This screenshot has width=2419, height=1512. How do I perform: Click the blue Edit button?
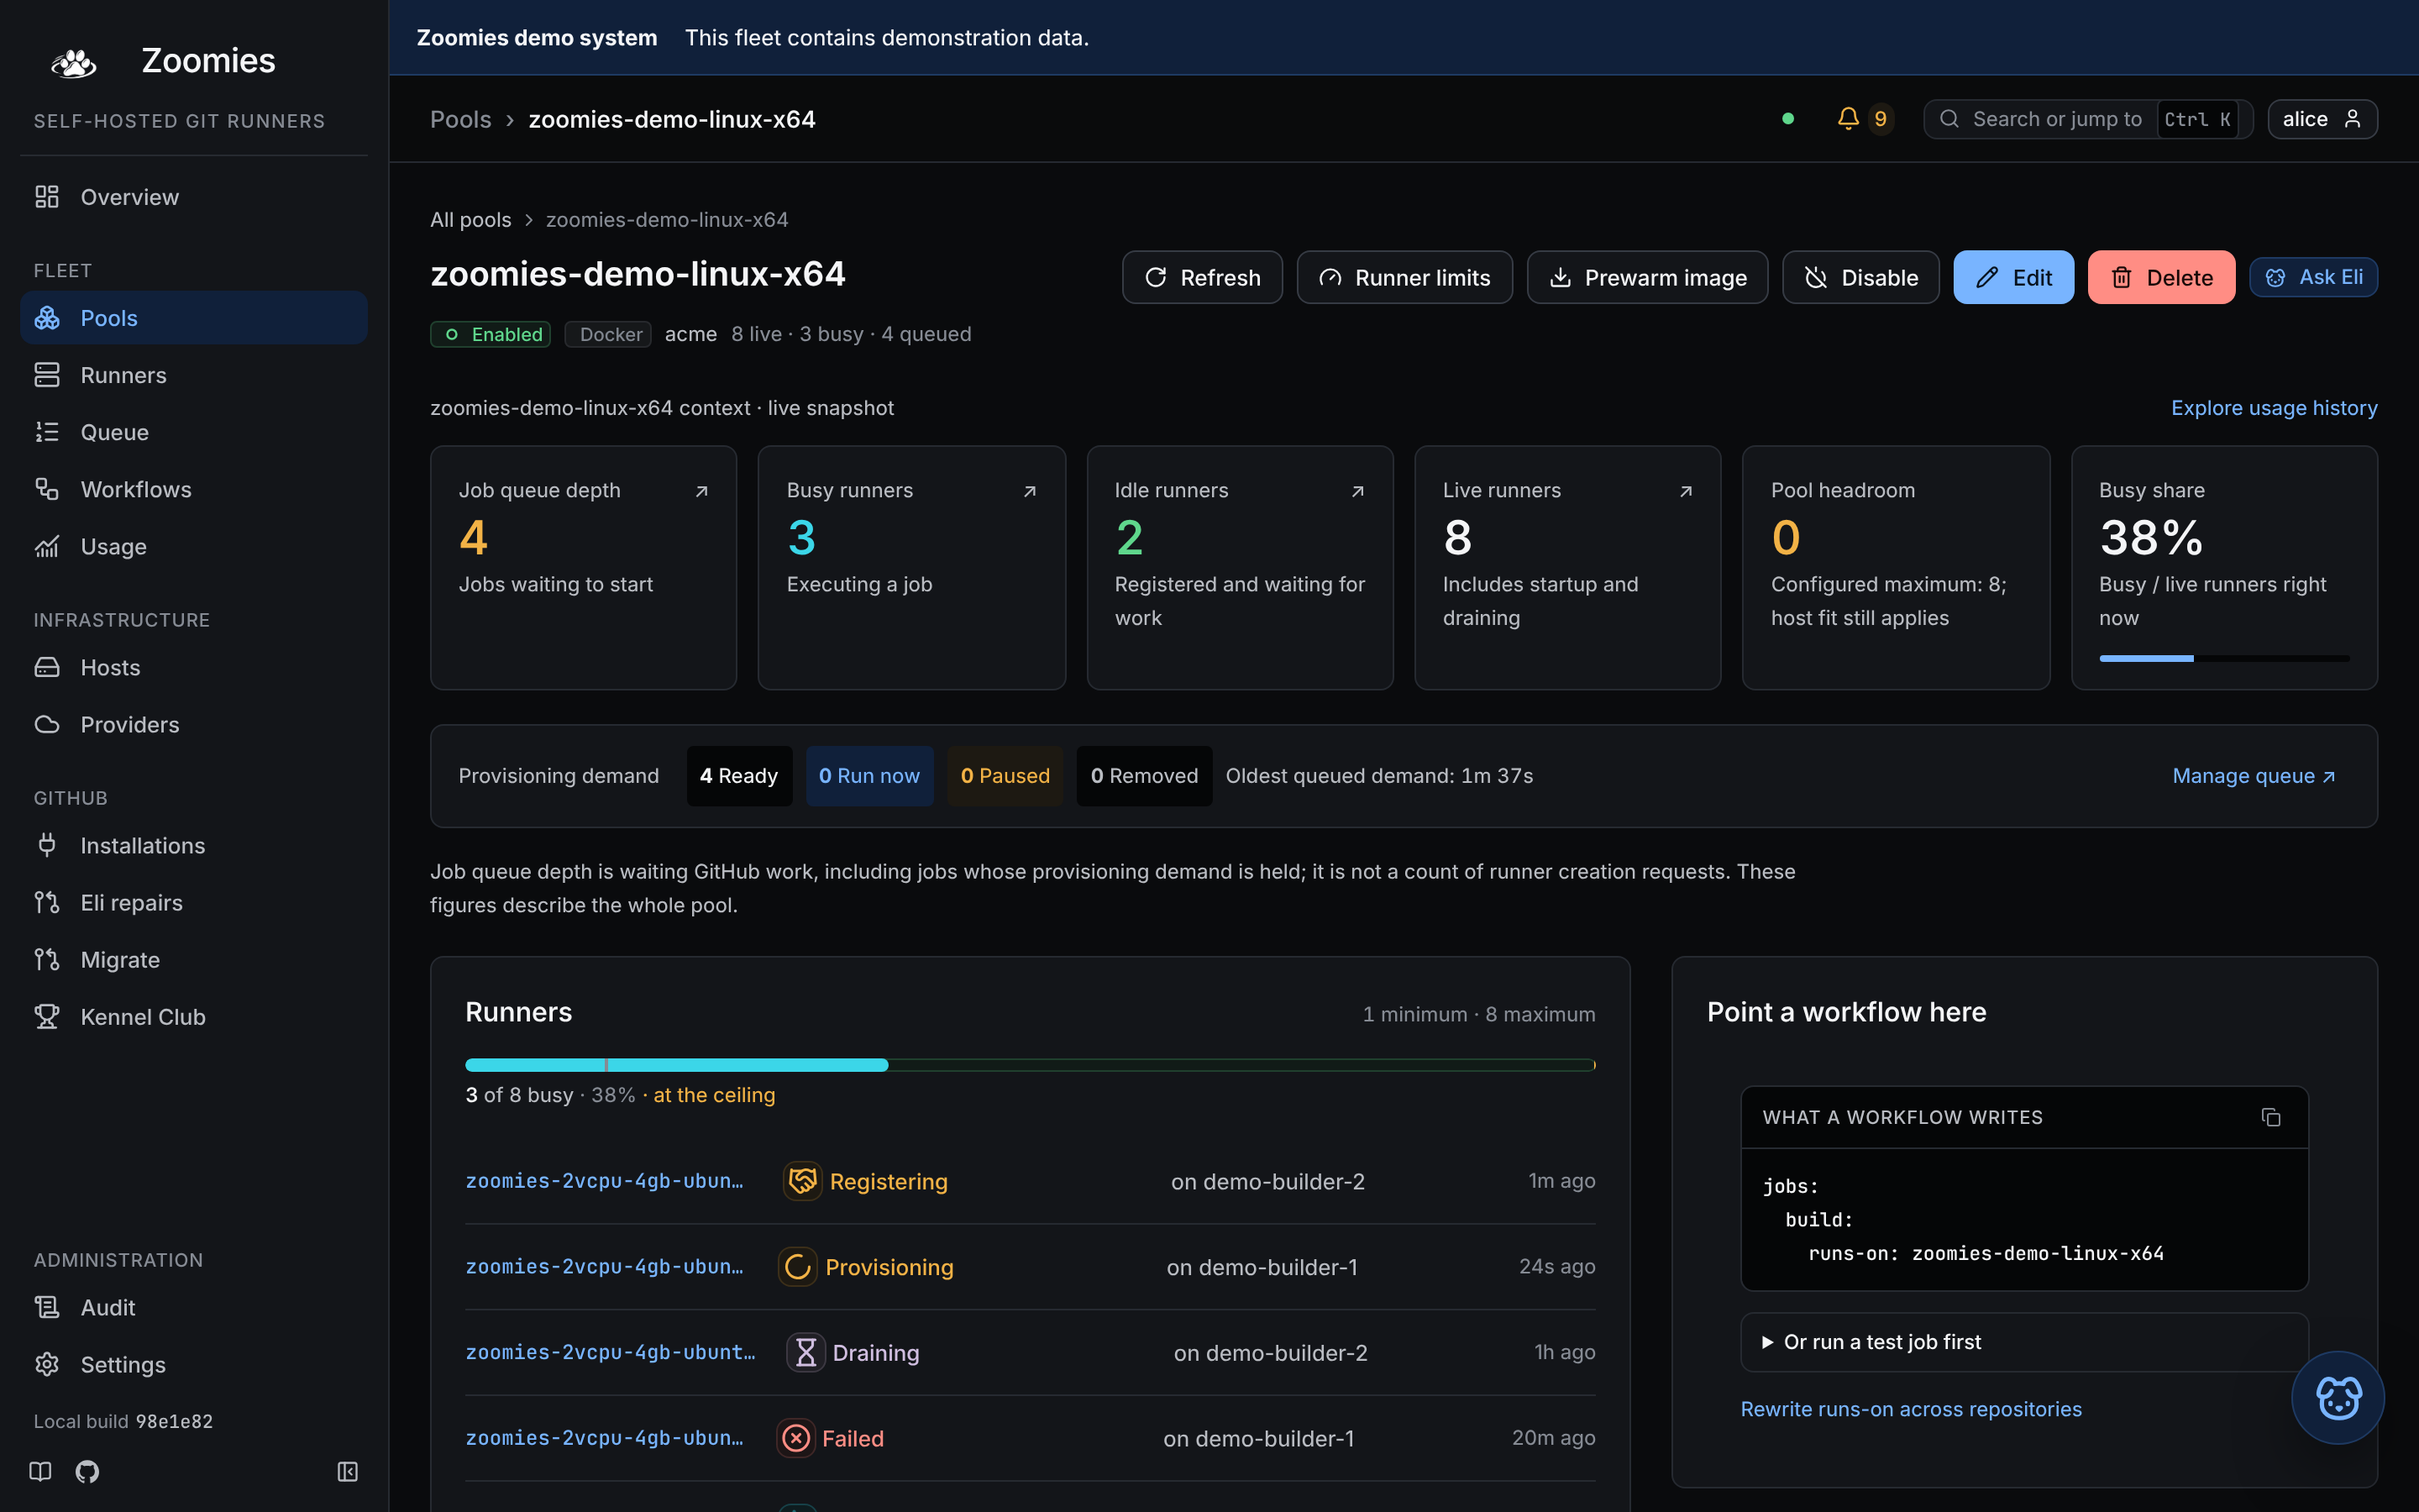(2013, 277)
